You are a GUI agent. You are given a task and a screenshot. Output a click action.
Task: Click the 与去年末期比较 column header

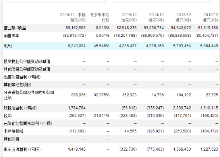(x=100, y=17)
